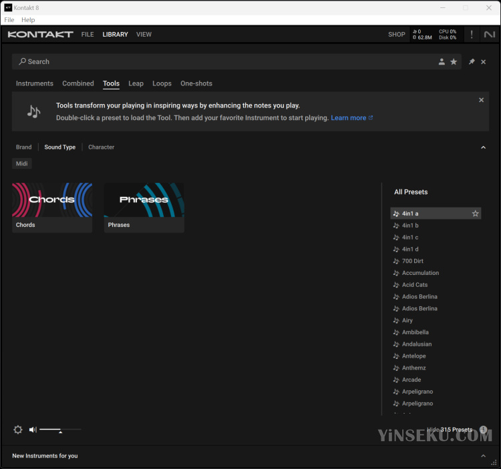The height and width of the screenshot is (469, 501).
Task: Click the exclamation alert icon in header
Action: tap(472, 35)
